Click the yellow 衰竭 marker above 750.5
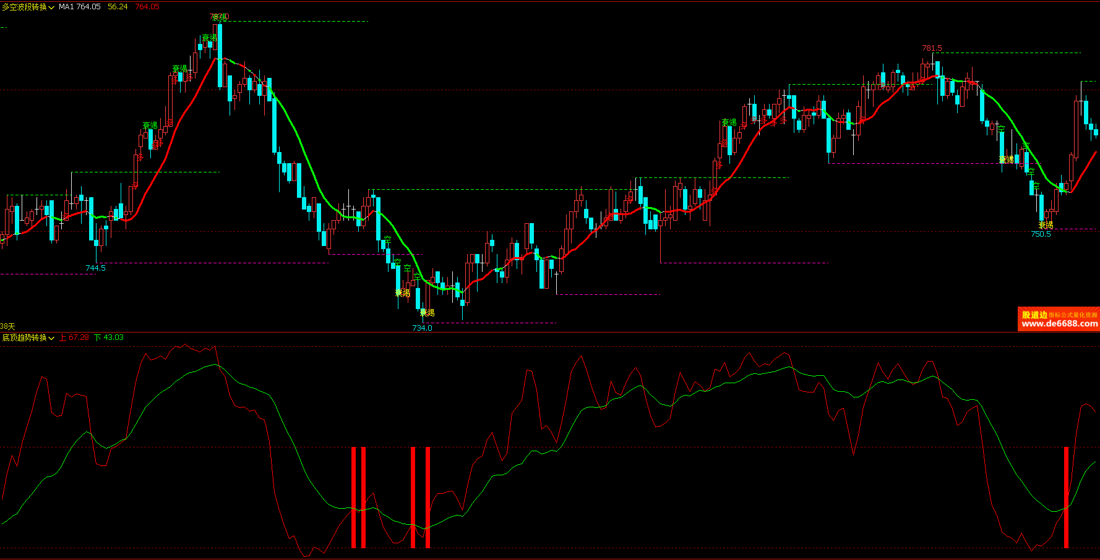Image resolution: width=1100 pixels, height=560 pixels. click(1046, 226)
